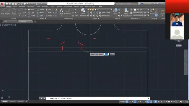Open Layer Properties manager
This screenshot has height=106, width=189.
point(83,12)
